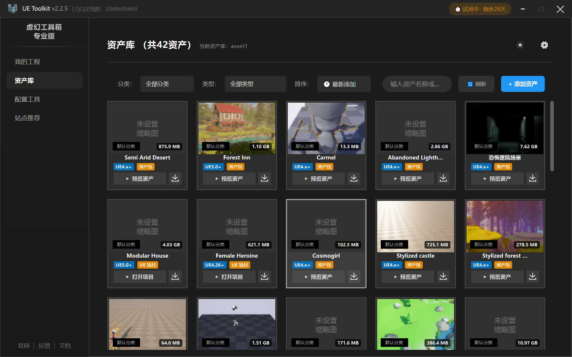
Task: Select 资产库 in the sidebar
Action: click(x=44, y=80)
